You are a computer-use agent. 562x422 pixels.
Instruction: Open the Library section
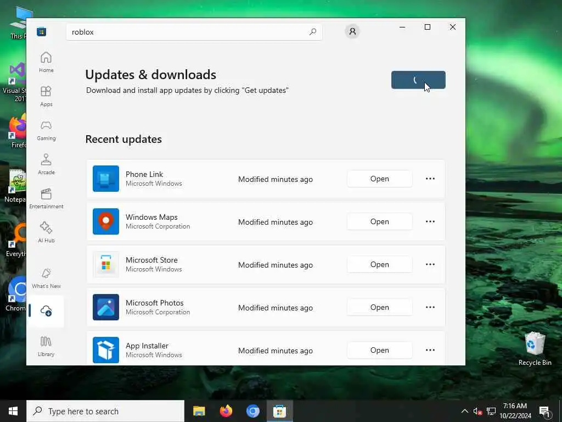click(46, 346)
